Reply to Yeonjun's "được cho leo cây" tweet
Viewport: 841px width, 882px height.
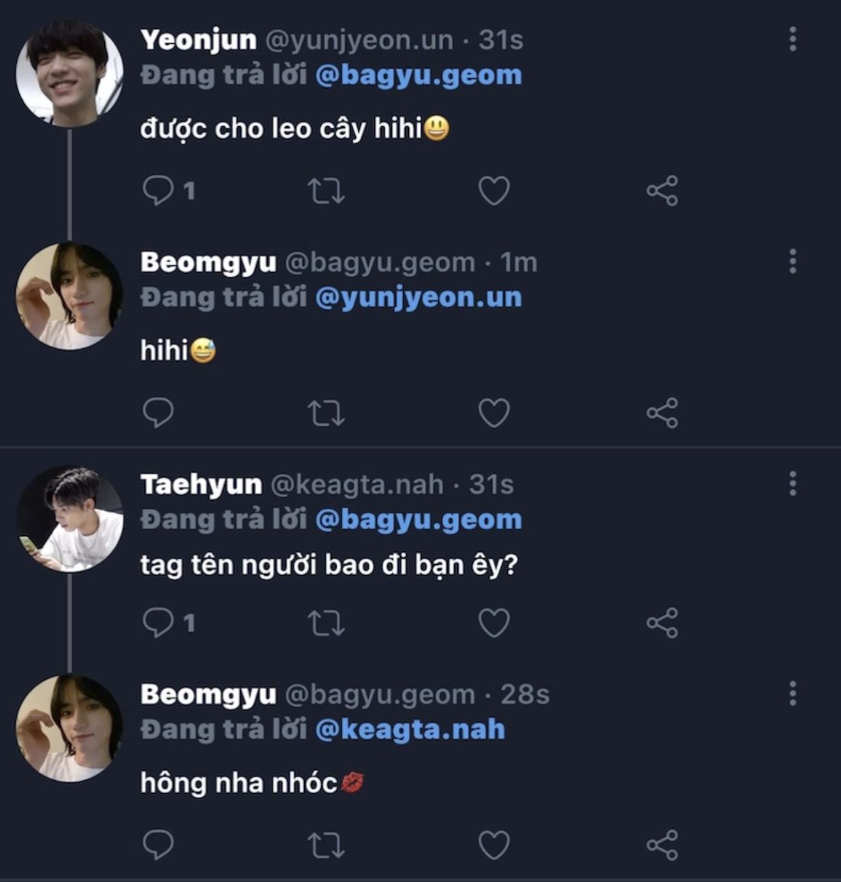coord(158,190)
